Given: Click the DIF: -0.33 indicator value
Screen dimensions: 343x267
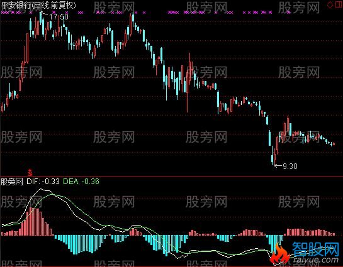Looking at the screenshot, I should [x=43, y=182].
